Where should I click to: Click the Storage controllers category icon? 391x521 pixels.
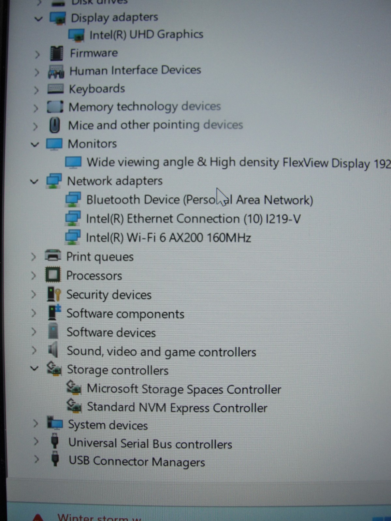click(x=54, y=369)
